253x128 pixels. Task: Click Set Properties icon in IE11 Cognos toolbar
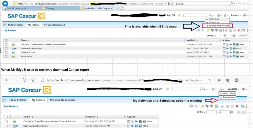(x=244, y=30)
